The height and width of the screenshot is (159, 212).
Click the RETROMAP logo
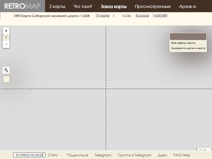click(23, 6)
